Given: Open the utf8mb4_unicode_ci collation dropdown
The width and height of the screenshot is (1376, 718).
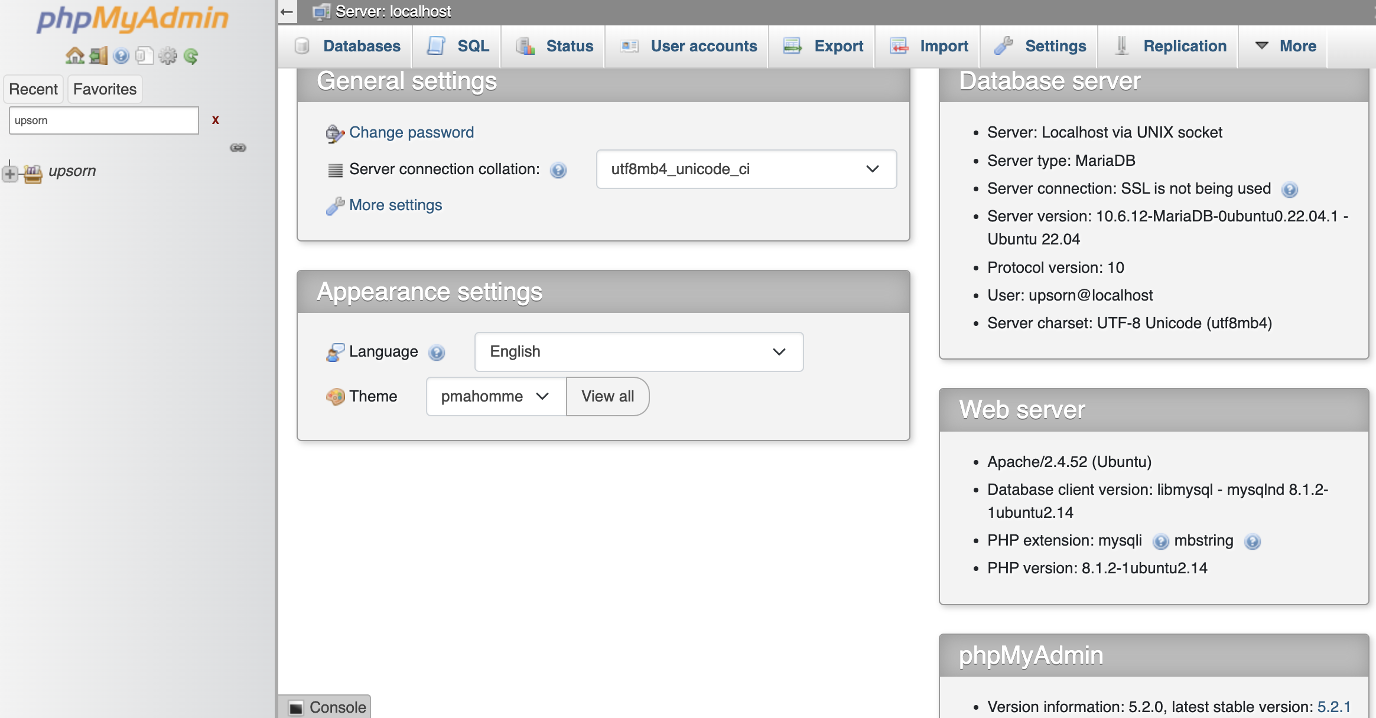Looking at the screenshot, I should [x=746, y=169].
